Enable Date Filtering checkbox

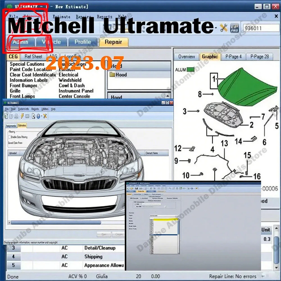pos(10,137)
